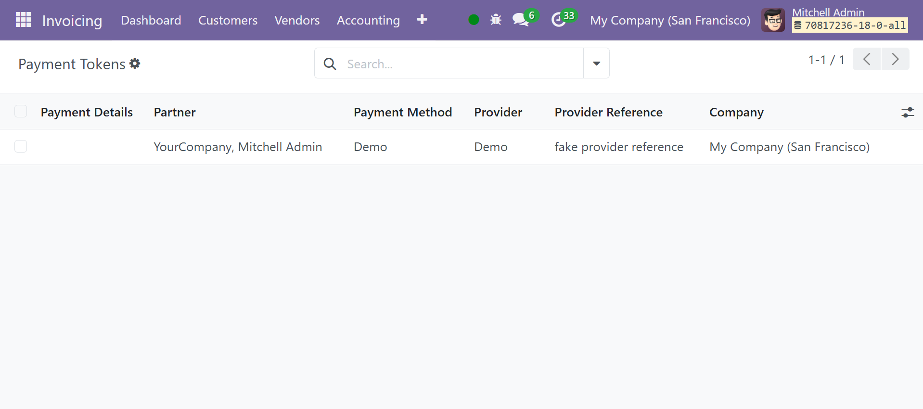Expand search filter options dropdown arrow
Screen dimensions: 923x409
[x=596, y=63]
